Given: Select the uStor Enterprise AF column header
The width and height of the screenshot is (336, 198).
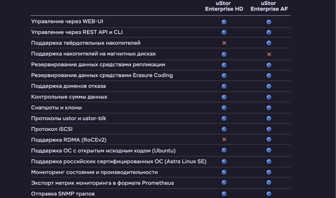Looking at the screenshot, I should [x=269, y=6].
